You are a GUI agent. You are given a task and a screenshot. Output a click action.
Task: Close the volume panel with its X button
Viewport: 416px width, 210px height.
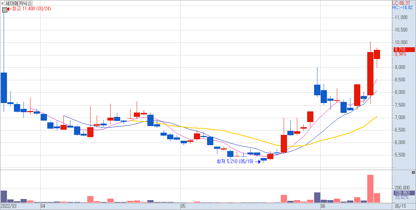tap(413, 173)
